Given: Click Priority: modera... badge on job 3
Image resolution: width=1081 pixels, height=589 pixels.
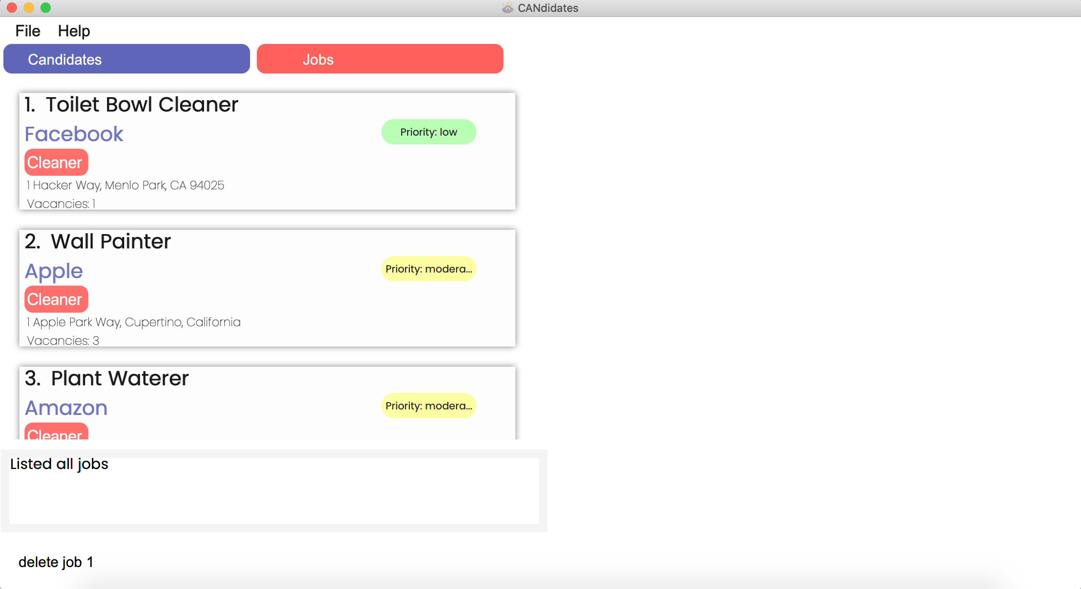Looking at the screenshot, I should (428, 406).
